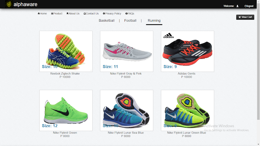Viewport: 260px width, 146px height.
Task: Click the Nike Flyknit Lunar Sea Blue name
Action: pyautogui.click(x=126, y=133)
